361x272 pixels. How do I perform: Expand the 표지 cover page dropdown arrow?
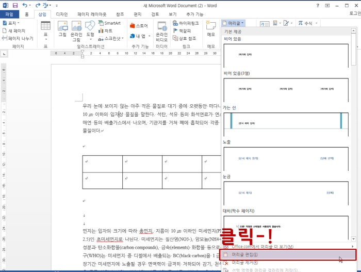pyautogui.click(x=19, y=23)
